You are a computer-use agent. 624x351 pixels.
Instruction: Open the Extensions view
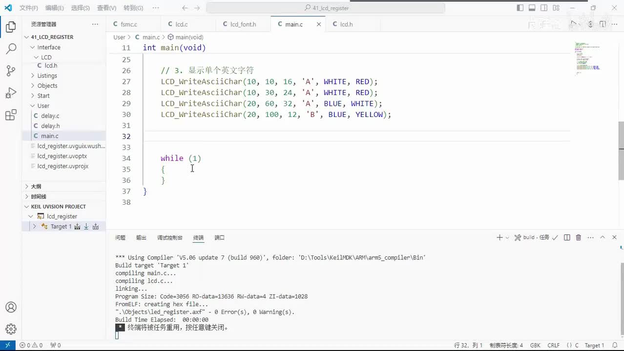coord(11,116)
